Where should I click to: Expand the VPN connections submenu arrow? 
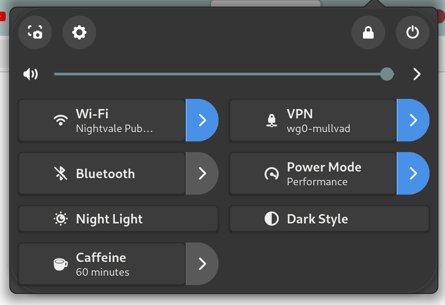pyautogui.click(x=413, y=120)
